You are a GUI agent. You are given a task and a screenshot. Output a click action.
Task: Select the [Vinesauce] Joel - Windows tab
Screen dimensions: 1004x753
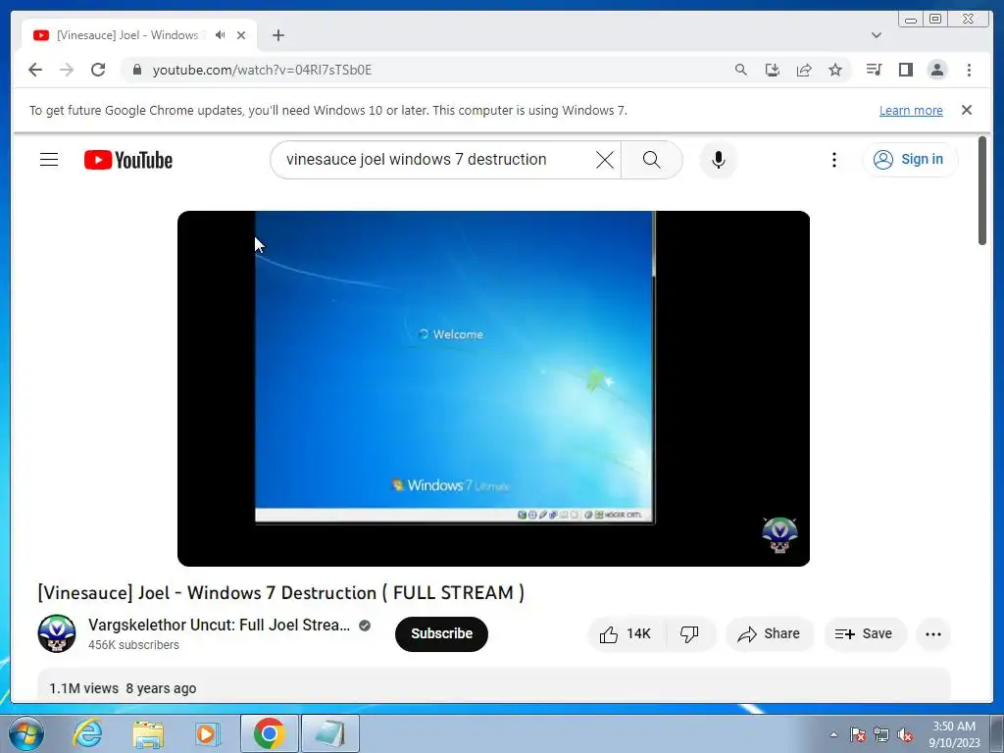click(126, 35)
